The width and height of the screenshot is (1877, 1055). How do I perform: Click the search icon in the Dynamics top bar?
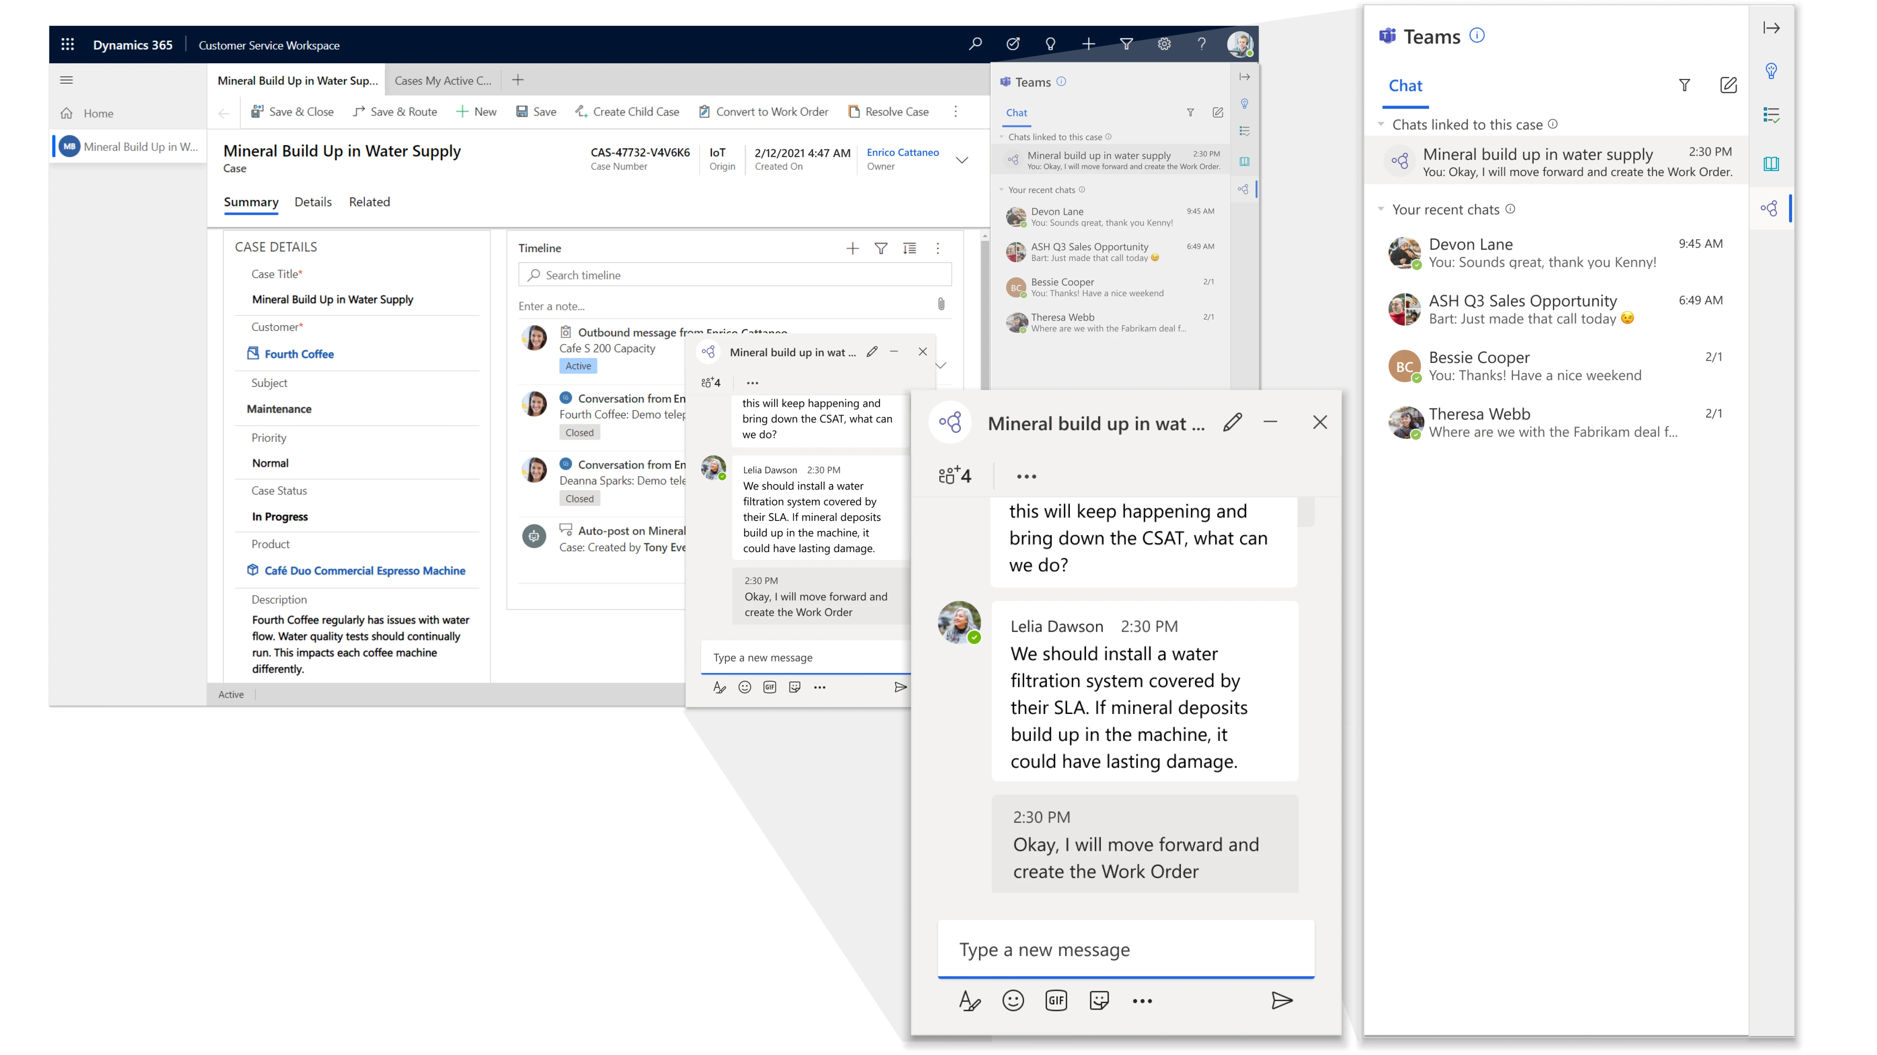975,44
